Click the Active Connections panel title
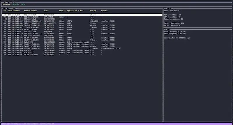 (x=10, y=9)
